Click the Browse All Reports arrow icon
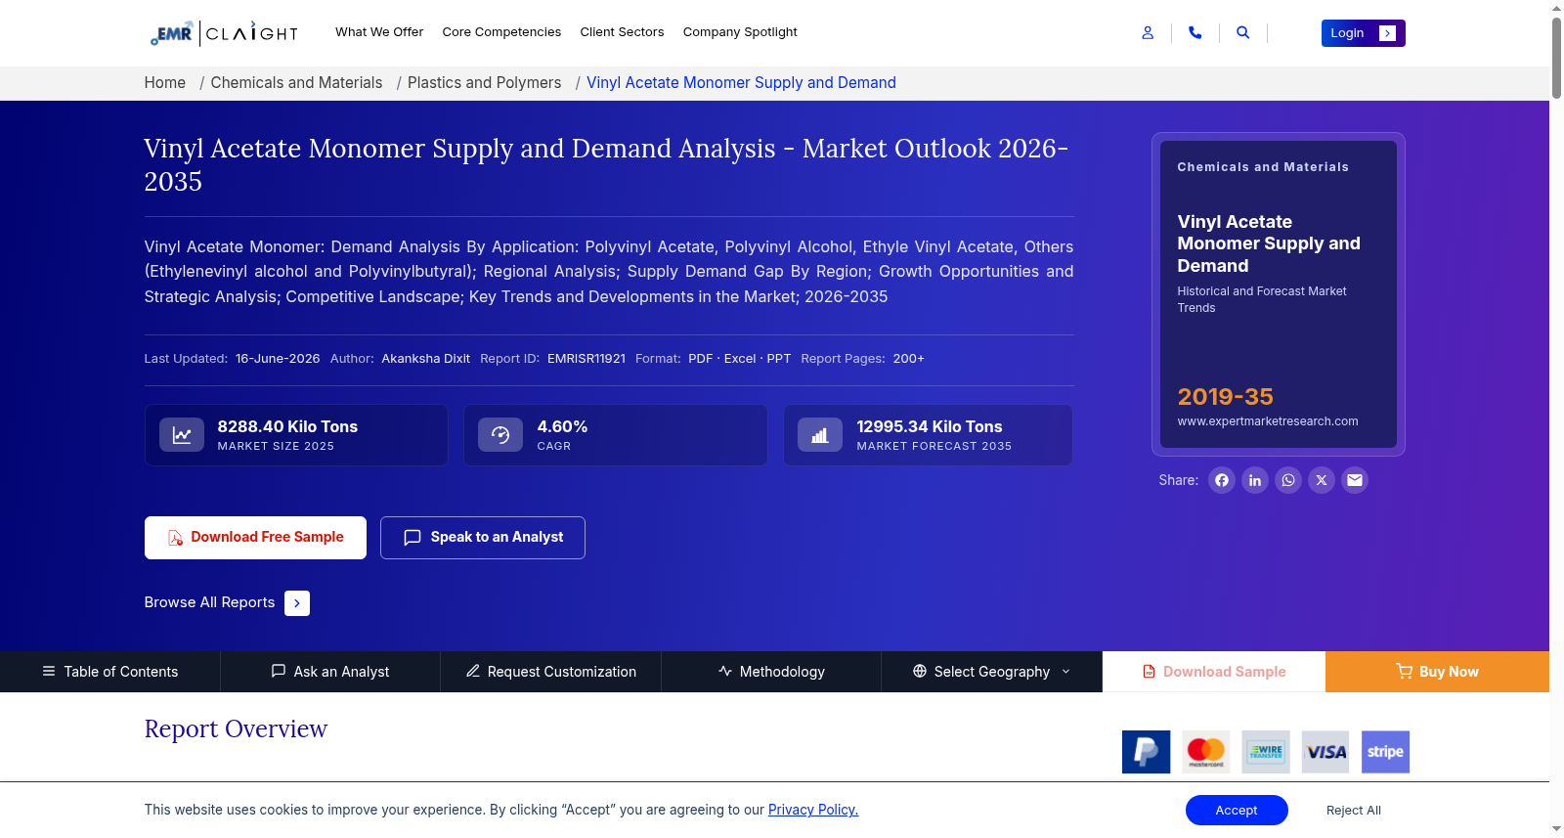 pos(297,603)
